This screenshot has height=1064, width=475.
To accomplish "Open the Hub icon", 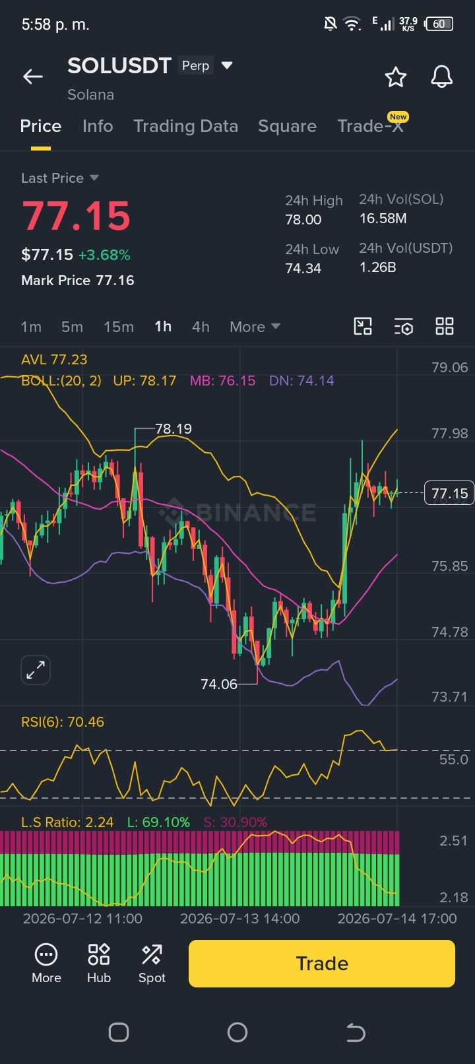I will 99,964.
